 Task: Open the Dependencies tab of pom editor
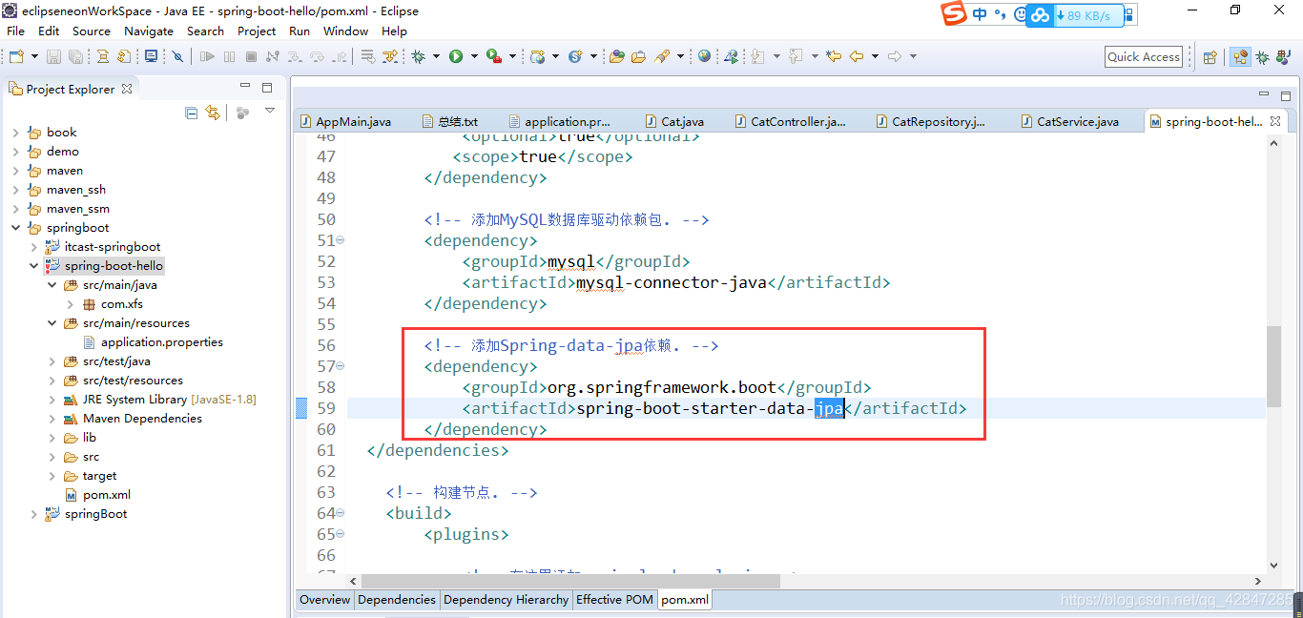[x=396, y=600]
